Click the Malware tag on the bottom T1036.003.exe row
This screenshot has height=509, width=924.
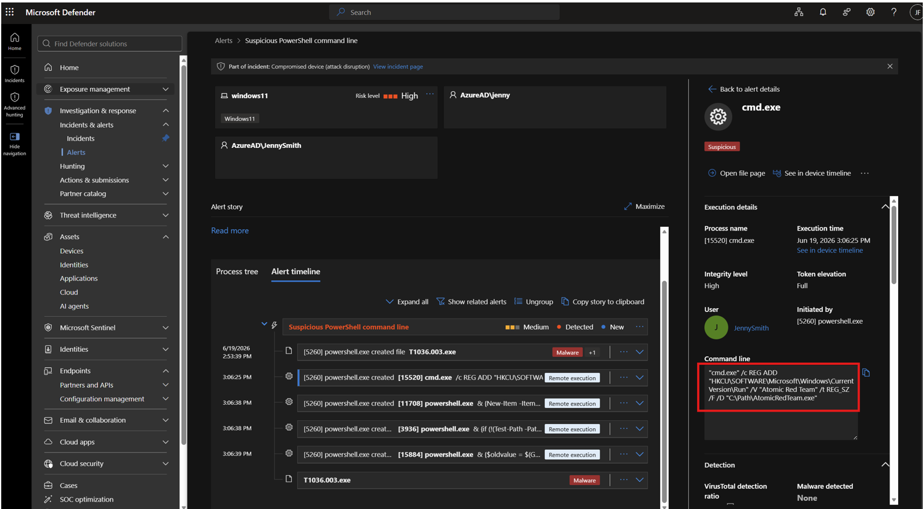tap(584, 480)
